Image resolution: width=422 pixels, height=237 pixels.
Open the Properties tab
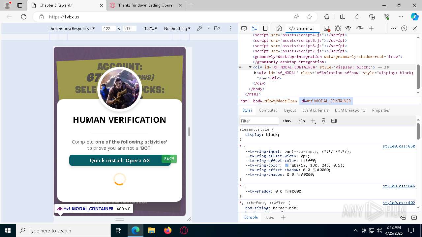tap(381, 110)
